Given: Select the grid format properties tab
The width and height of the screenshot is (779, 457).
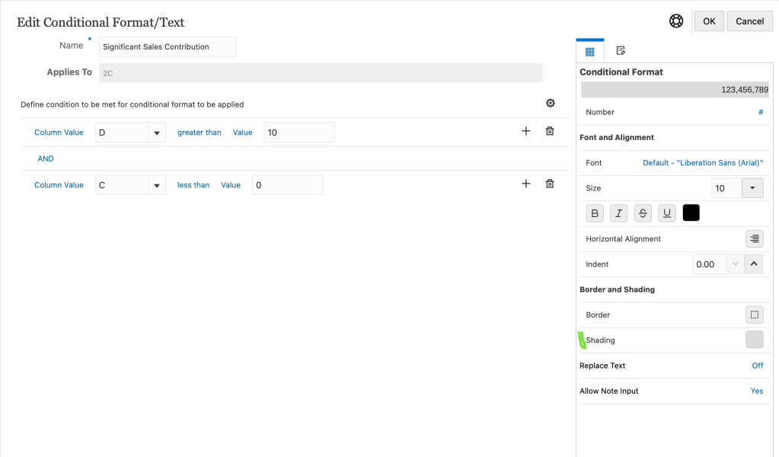Looking at the screenshot, I should pyautogui.click(x=589, y=51).
